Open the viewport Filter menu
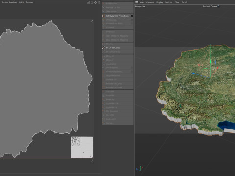 (x=177, y=2)
